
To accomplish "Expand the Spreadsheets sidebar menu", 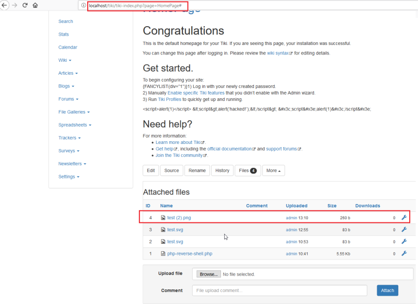I will click(x=75, y=125).
